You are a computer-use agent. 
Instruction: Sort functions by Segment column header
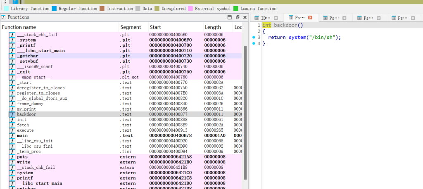pyautogui.click(x=131, y=27)
